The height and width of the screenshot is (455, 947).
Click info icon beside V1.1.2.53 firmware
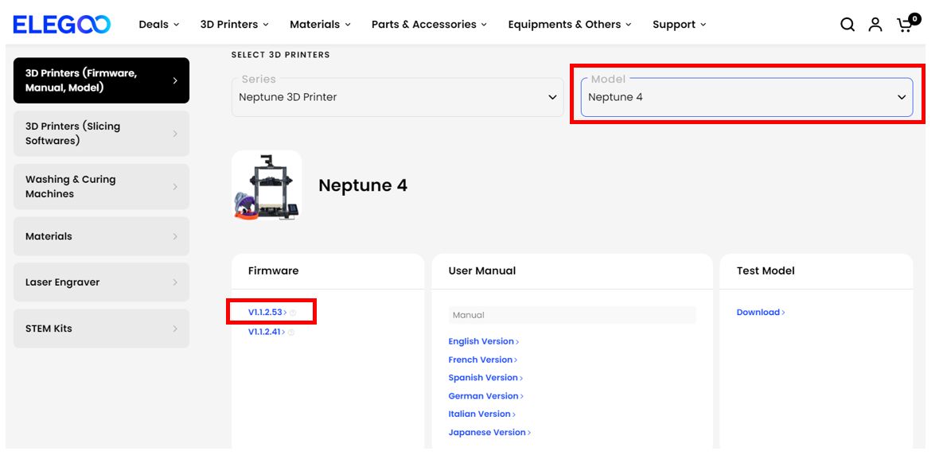point(293,313)
